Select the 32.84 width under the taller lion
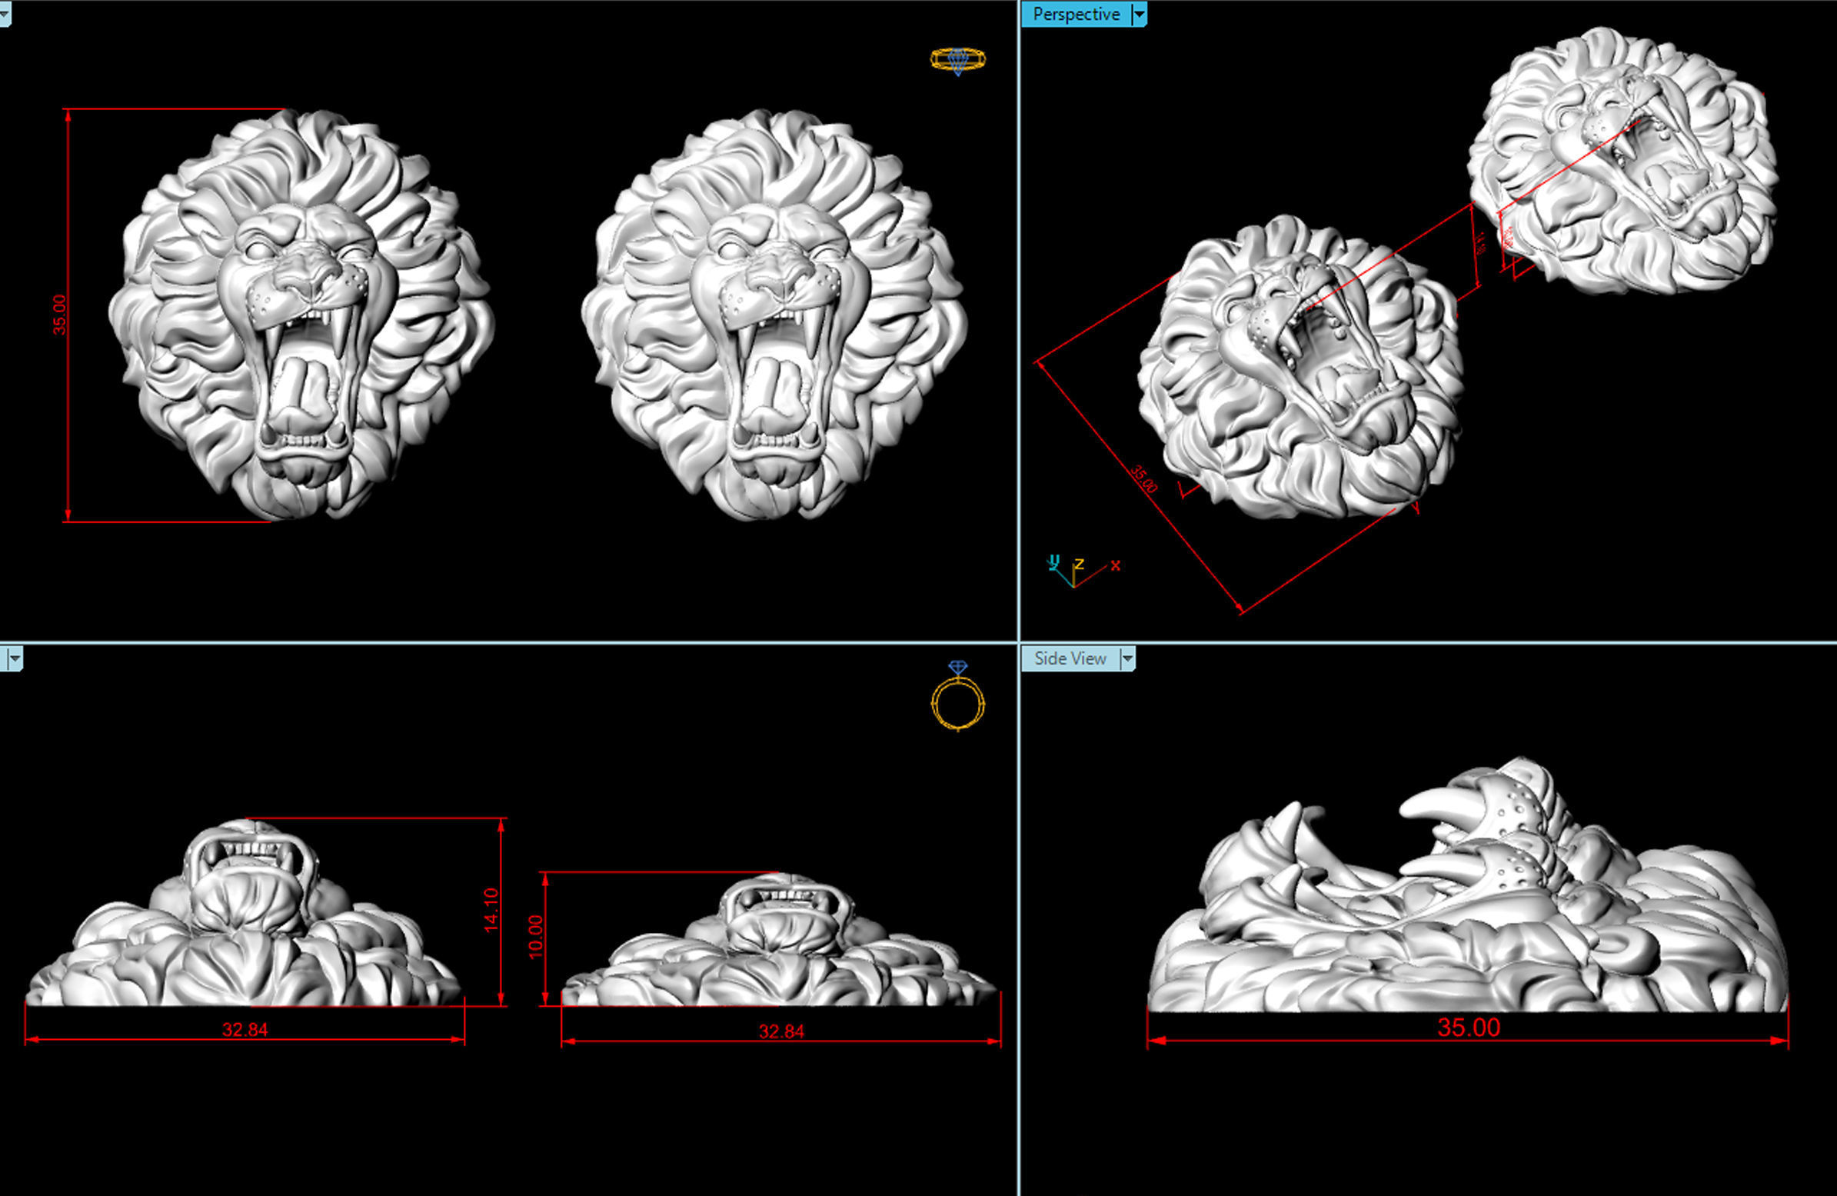This screenshot has height=1196, width=1837. point(245,1029)
